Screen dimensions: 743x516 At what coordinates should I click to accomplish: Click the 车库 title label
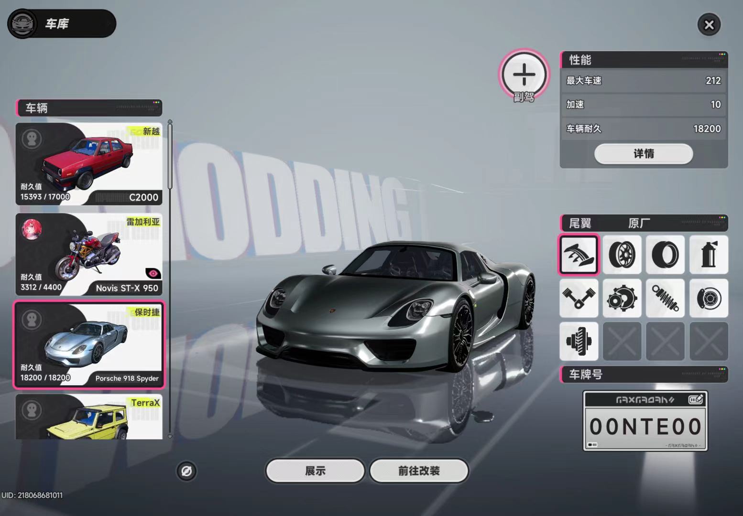click(57, 24)
